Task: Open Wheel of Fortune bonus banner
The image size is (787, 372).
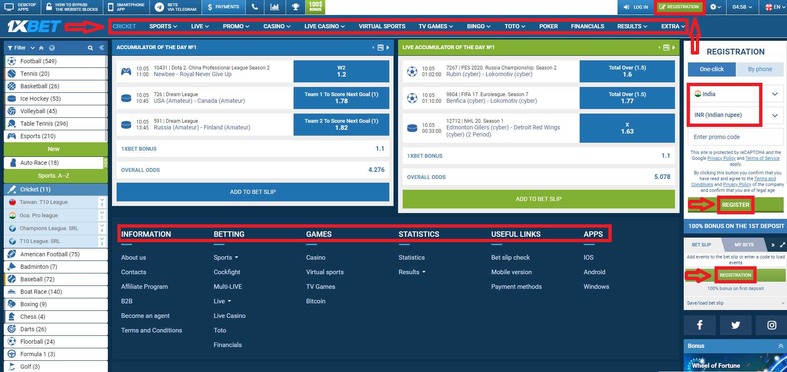Action: click(x=735, y=363)
